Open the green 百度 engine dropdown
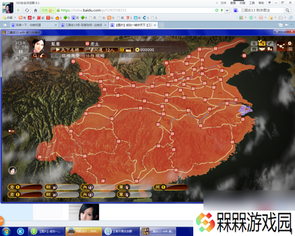The height and width of the screenshot is (236, 295). coord(48,10)
